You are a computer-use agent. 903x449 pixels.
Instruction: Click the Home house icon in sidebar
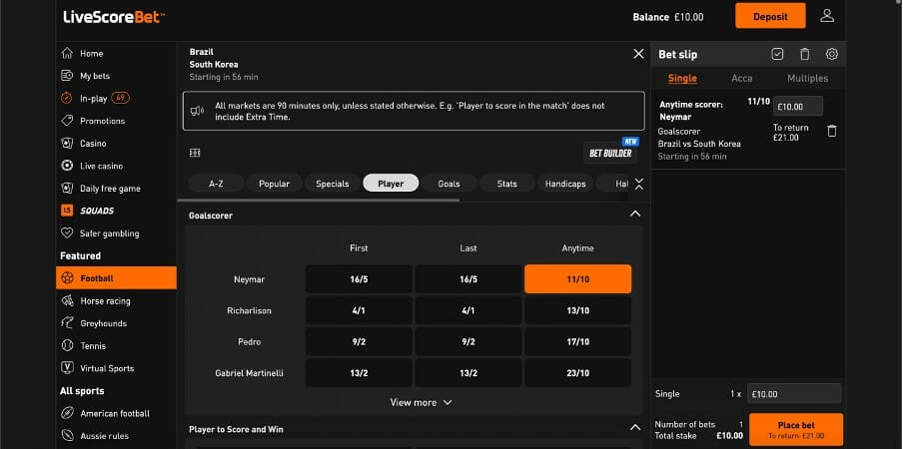[x=67, y=54]
